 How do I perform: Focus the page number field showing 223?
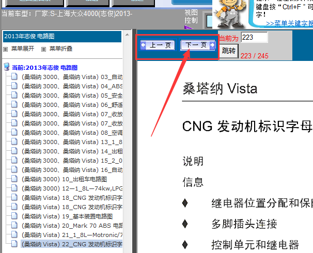tap(254, 37)
